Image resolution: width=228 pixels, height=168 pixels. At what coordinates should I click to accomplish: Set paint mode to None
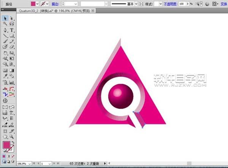pos(13,156)
